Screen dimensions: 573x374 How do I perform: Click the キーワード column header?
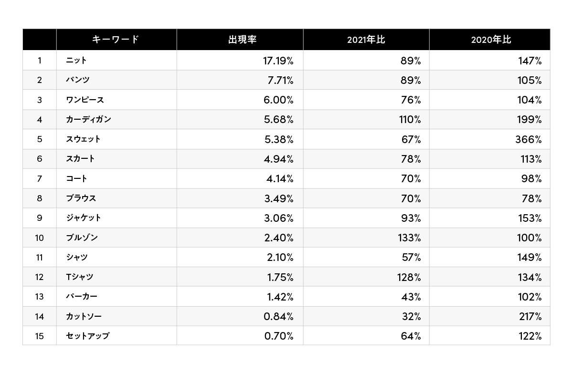point(116,40)
